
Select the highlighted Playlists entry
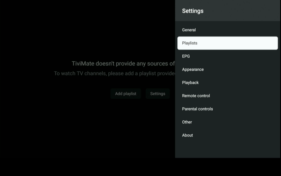(x=227, y=43)
